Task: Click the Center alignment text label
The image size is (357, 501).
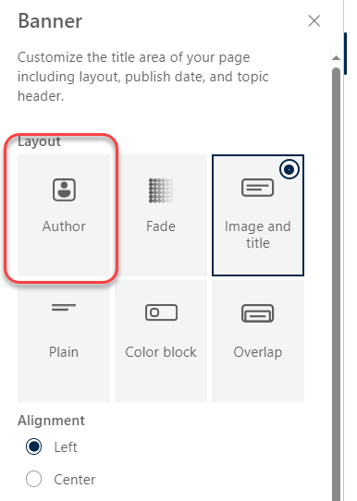Action: tap(75, 479)
